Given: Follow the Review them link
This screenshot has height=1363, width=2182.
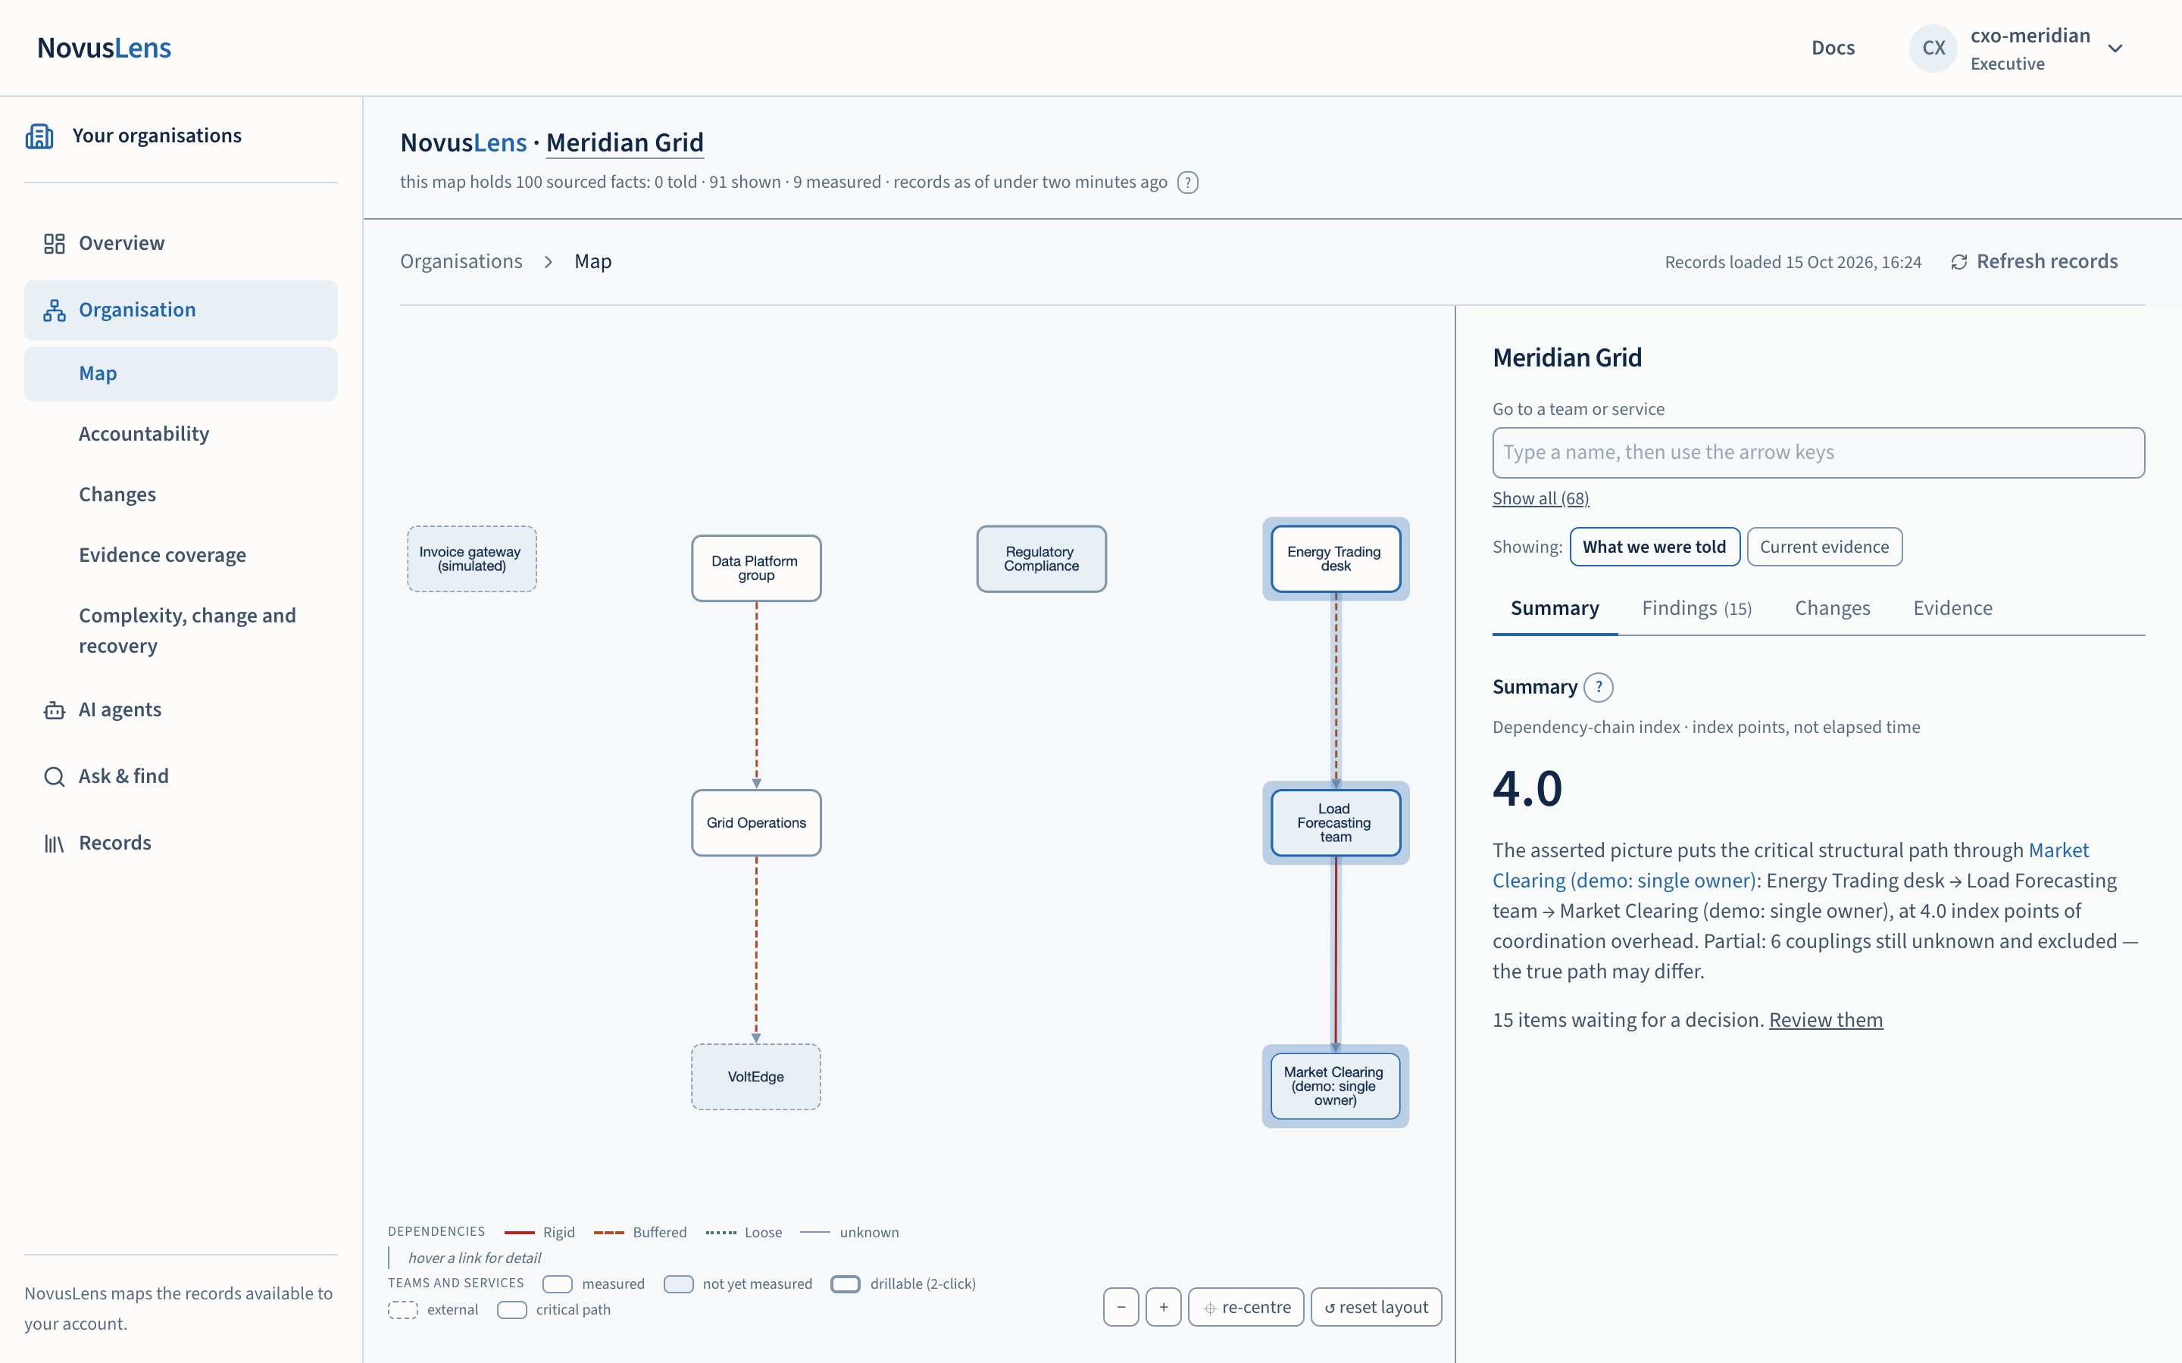Looking at the screenshot, I should [1825, 1019].
